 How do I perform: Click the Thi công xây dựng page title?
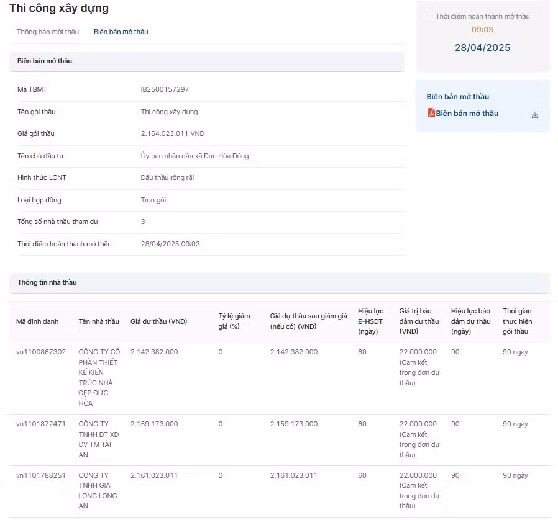tap(59, 8)
